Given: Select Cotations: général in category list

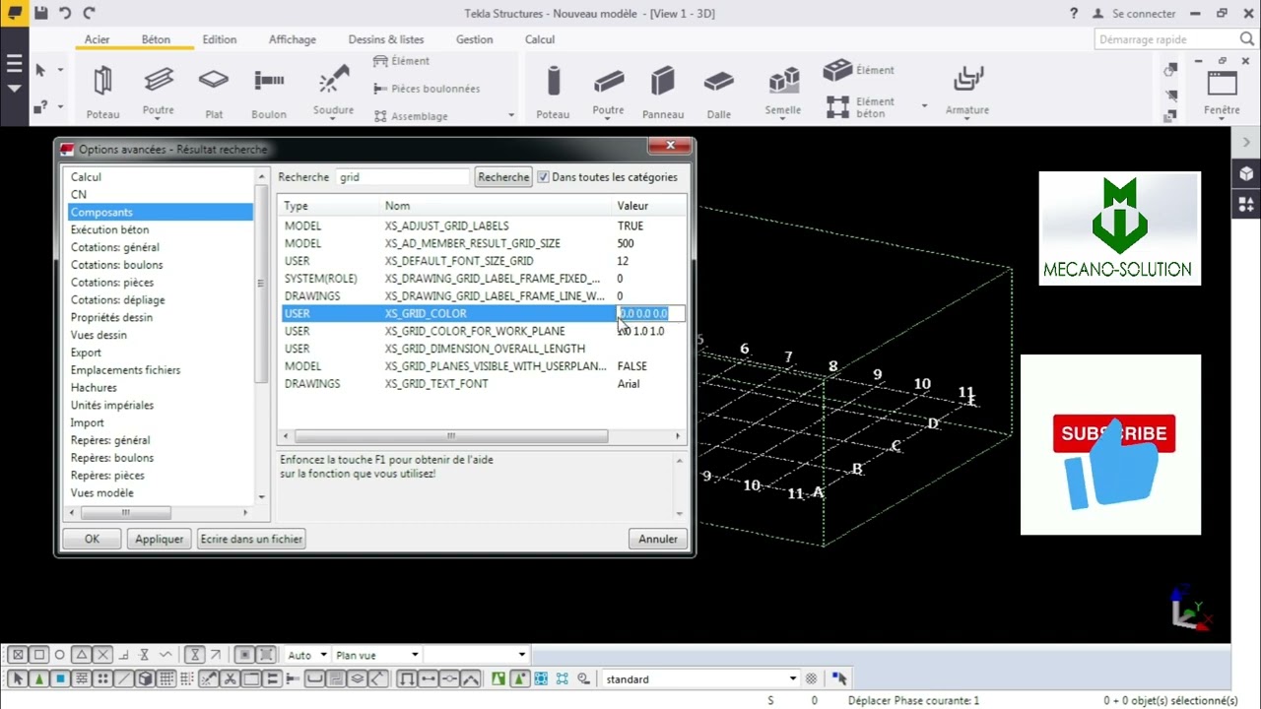Looking at the screenshot, I should point(115,247).
